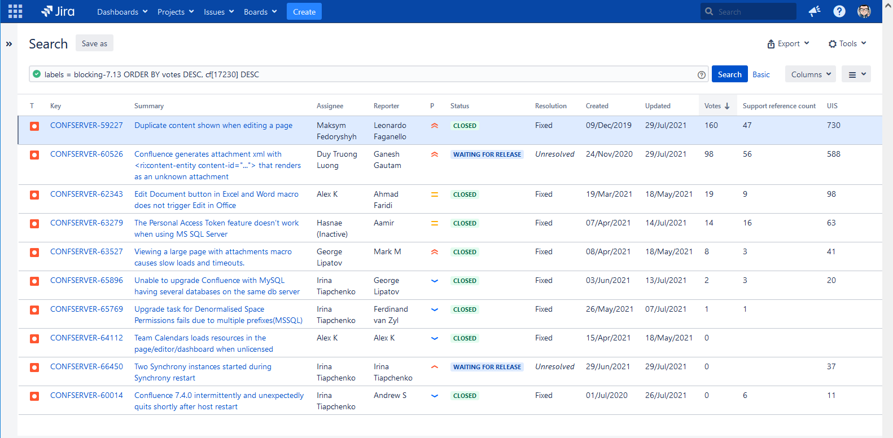Screen dimensions: 893x438
Task: Click the blue Search button
Action: coord(729,74)
